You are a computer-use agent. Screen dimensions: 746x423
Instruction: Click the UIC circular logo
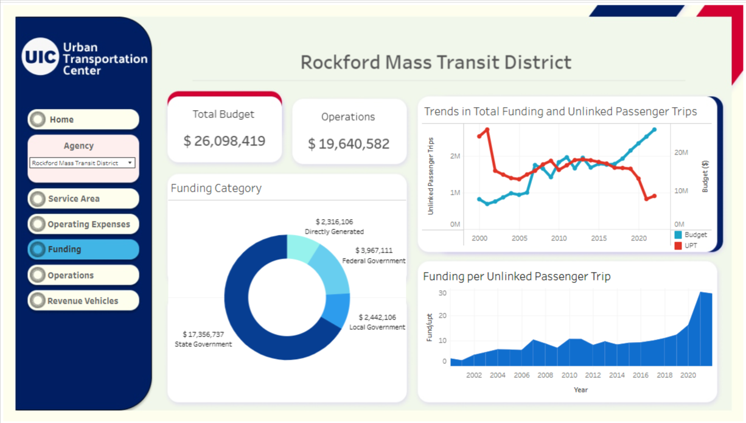40,57
